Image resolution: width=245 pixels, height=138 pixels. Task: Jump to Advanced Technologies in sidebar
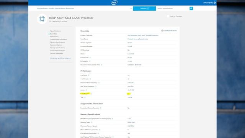pyautogui.click(x=58, y=51)
